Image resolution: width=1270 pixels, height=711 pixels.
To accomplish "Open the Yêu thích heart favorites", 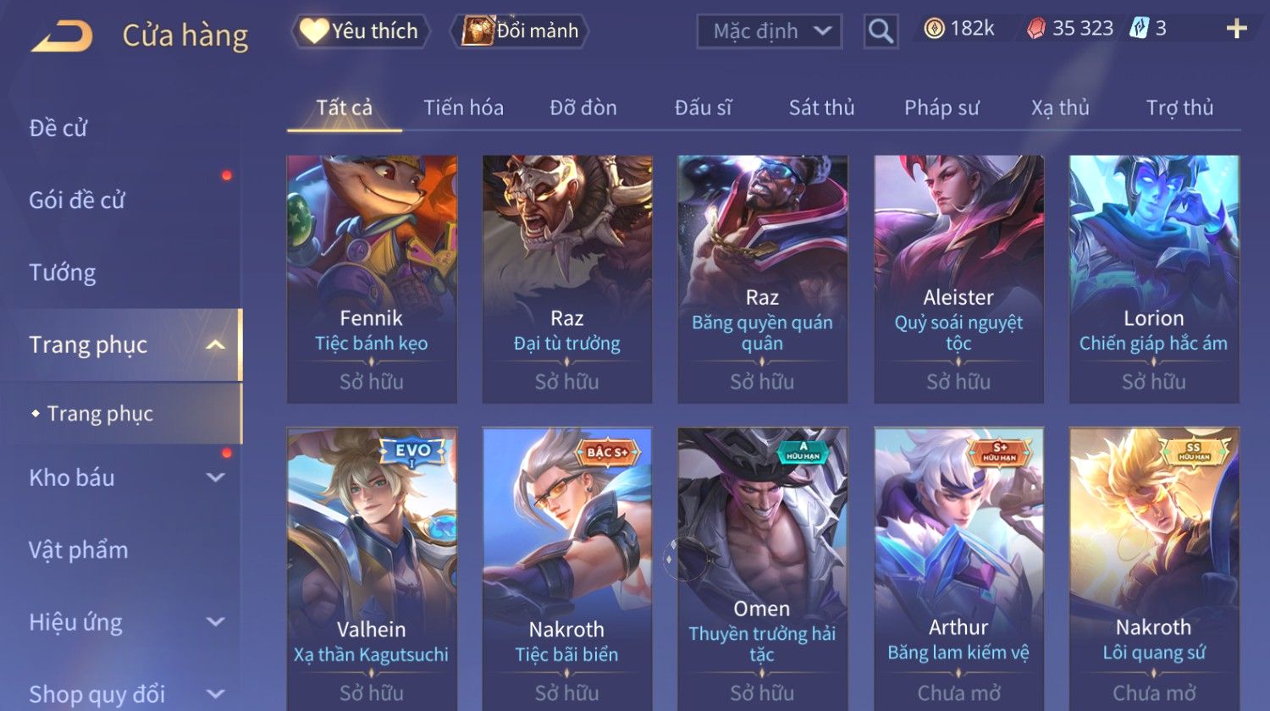I will point(361,31).
